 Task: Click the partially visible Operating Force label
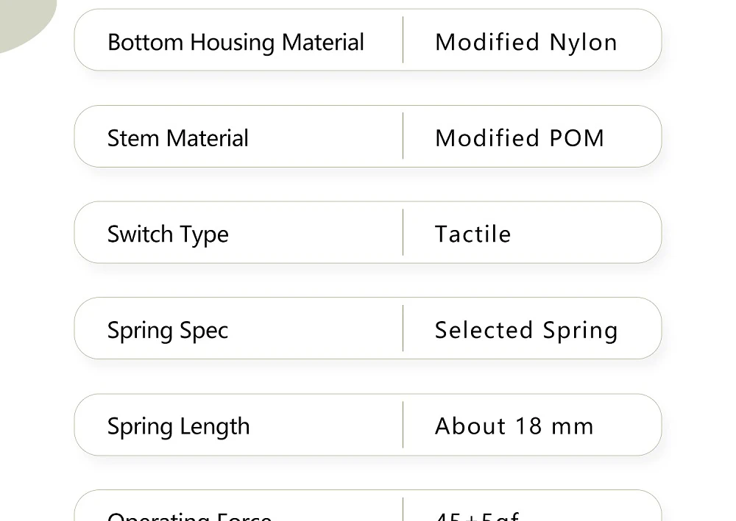[189, 516]
